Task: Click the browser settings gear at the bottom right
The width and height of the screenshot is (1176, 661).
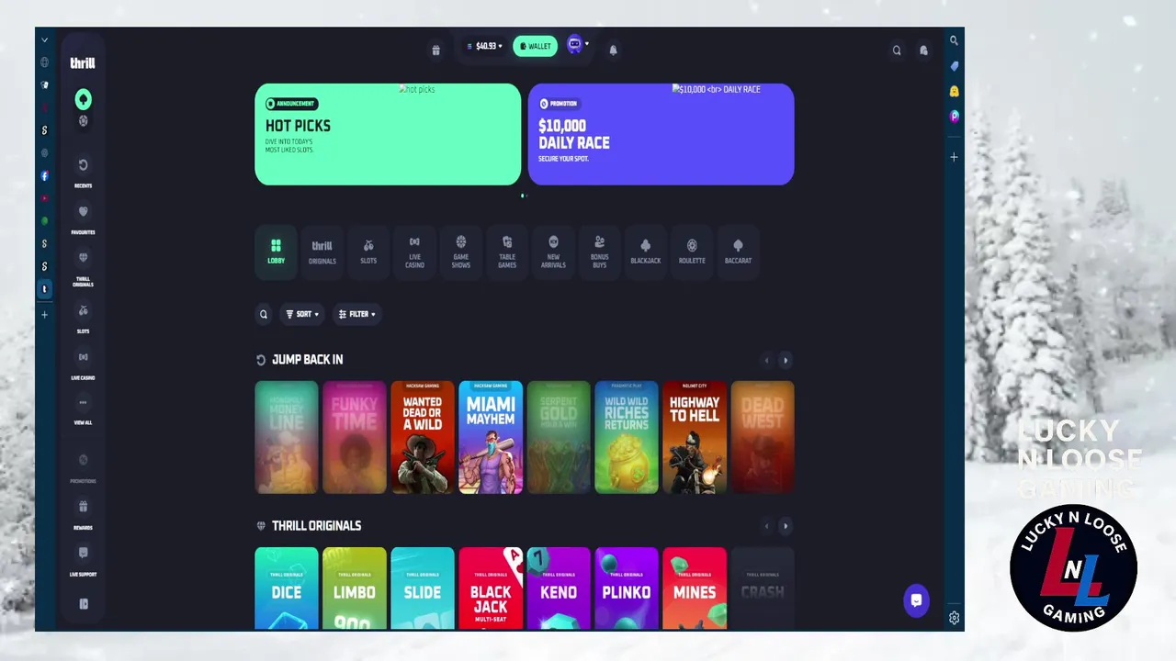Action: [954, 618]
